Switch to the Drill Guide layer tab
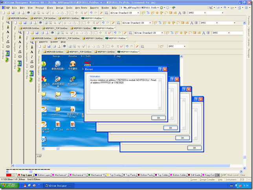Image resolution: width=253 pixels, height=190 pixels. pos(194,175)
